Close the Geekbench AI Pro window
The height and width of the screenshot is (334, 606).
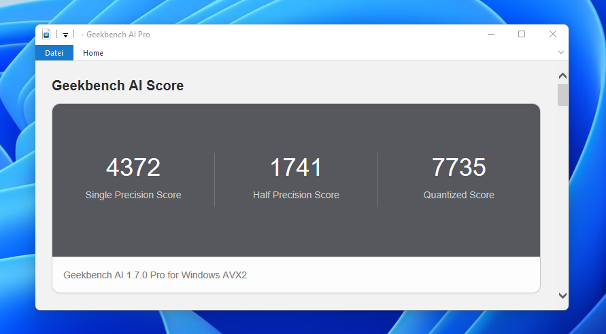553,34
